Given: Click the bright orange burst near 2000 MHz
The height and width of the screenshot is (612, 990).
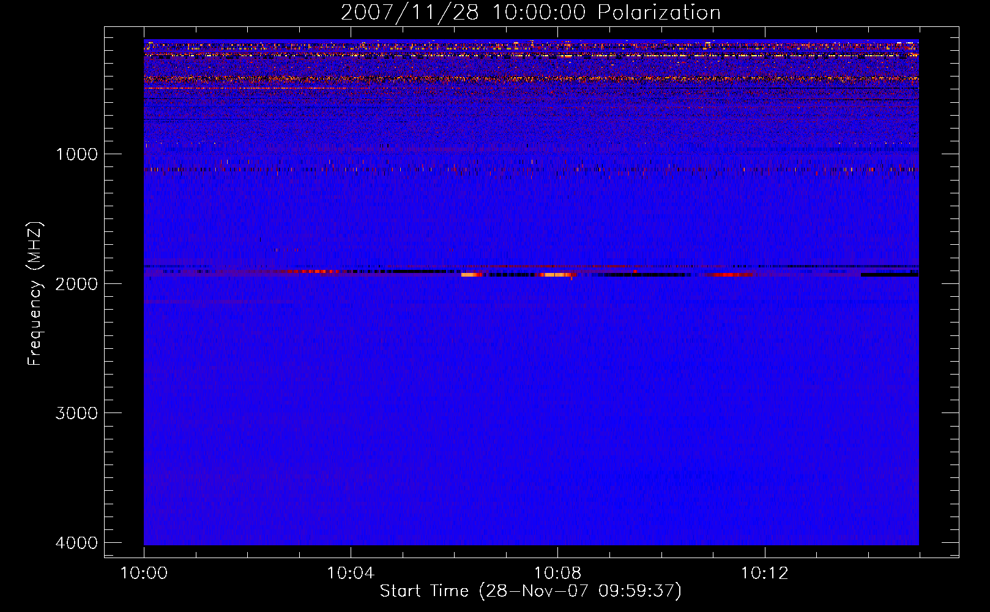Looking at the screenshot, I should tap(556, 275).
